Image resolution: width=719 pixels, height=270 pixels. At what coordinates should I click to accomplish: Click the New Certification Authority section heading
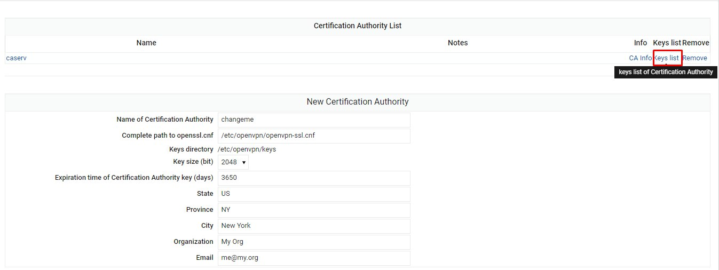tap(358, 101)
